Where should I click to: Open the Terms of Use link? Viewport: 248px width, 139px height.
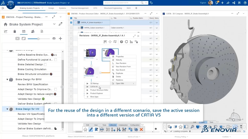[x=134, y=137]
